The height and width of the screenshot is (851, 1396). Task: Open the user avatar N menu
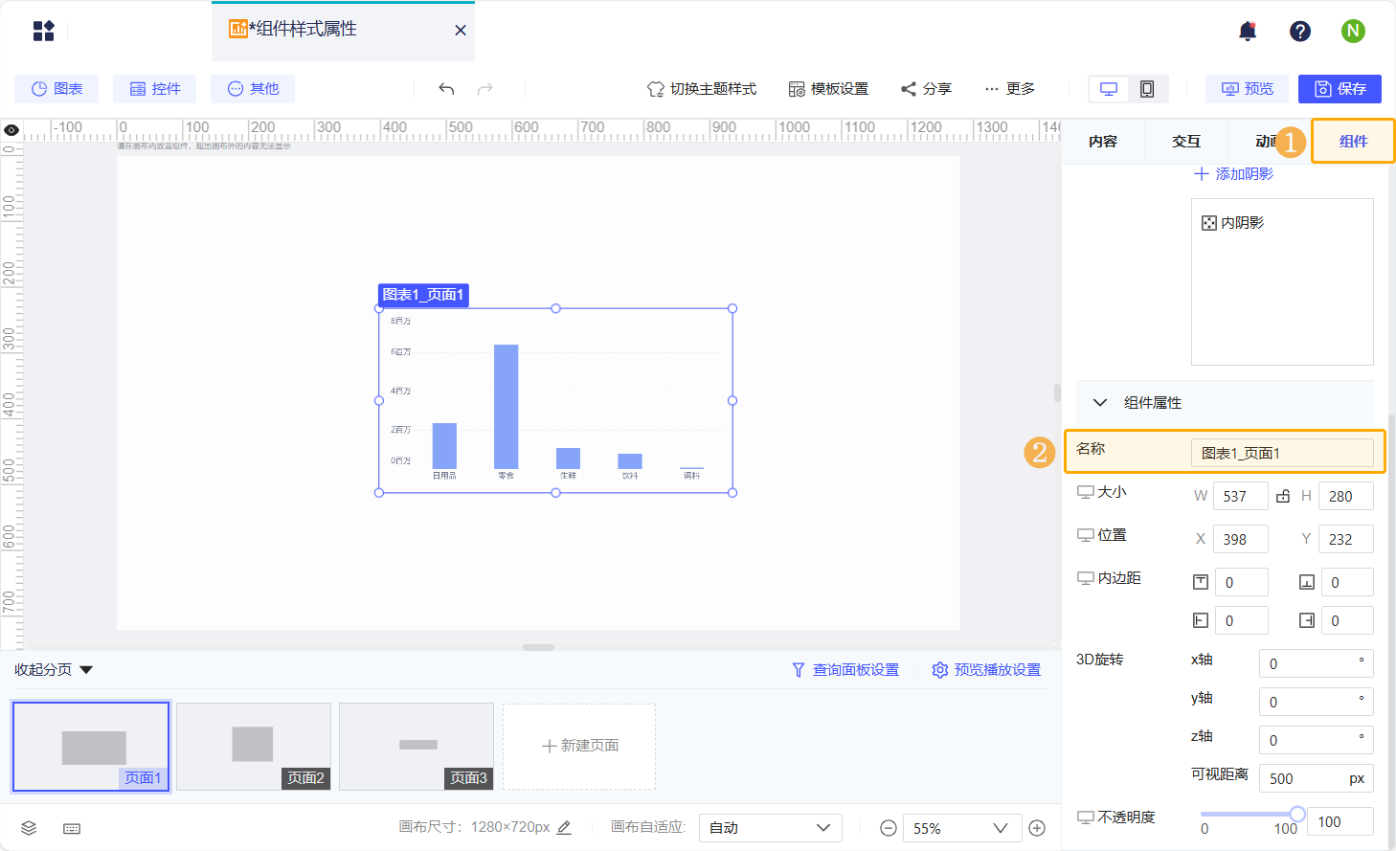point(1353,32)
